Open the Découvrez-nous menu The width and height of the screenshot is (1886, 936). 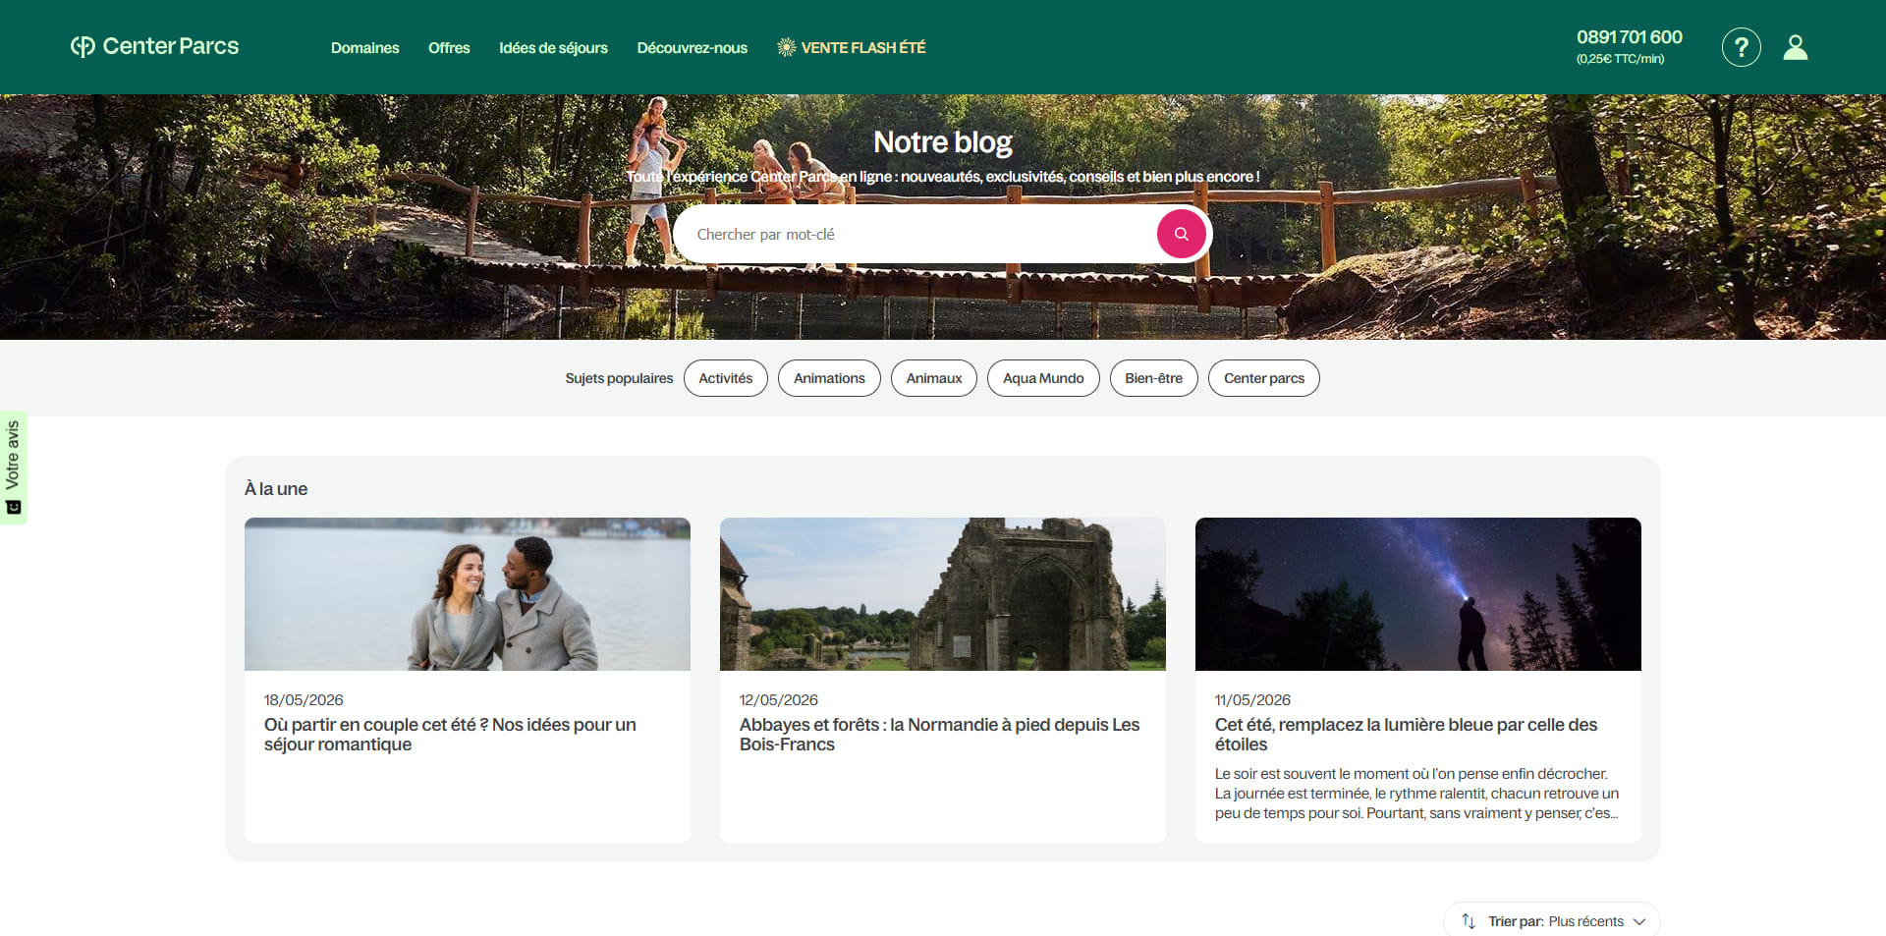[692, 47]
